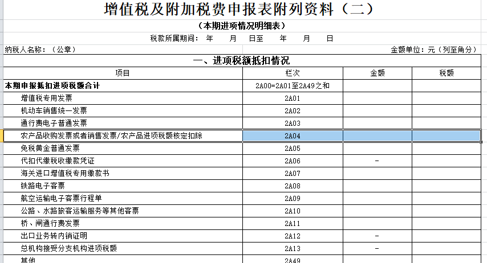Click the 2A05 cell
Viewport: 487px width, 263px height.
click(293, 148)
